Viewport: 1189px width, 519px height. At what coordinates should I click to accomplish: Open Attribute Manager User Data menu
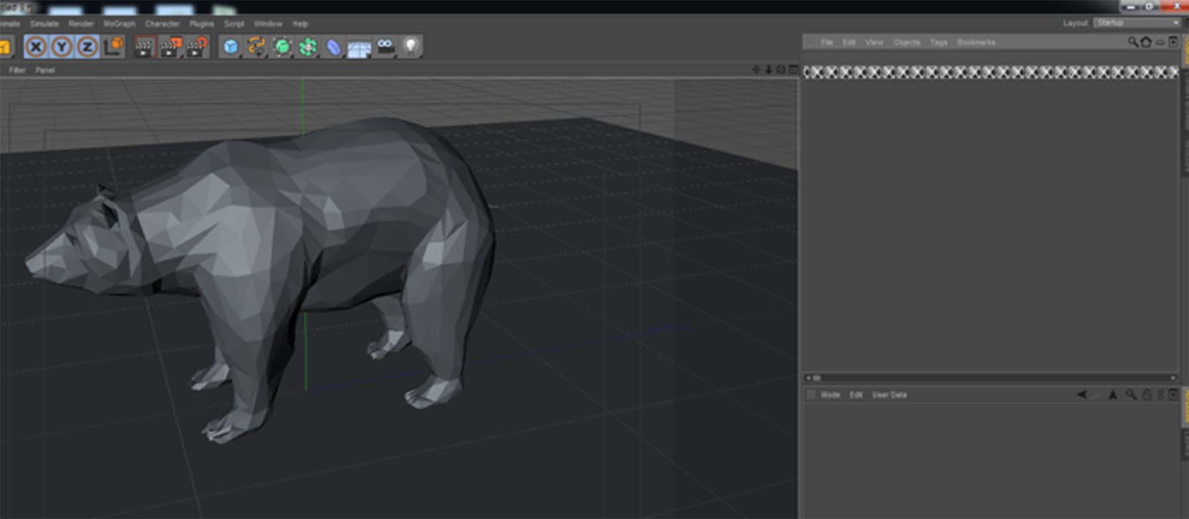890,394
